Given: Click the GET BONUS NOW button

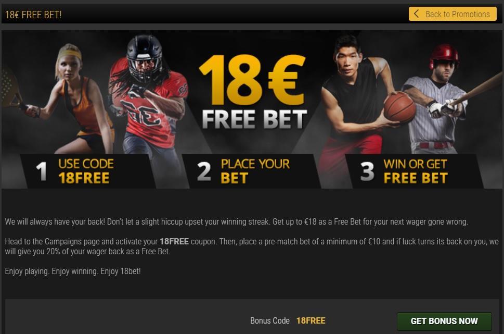Looking at the screenshot, I should [444, 321].
